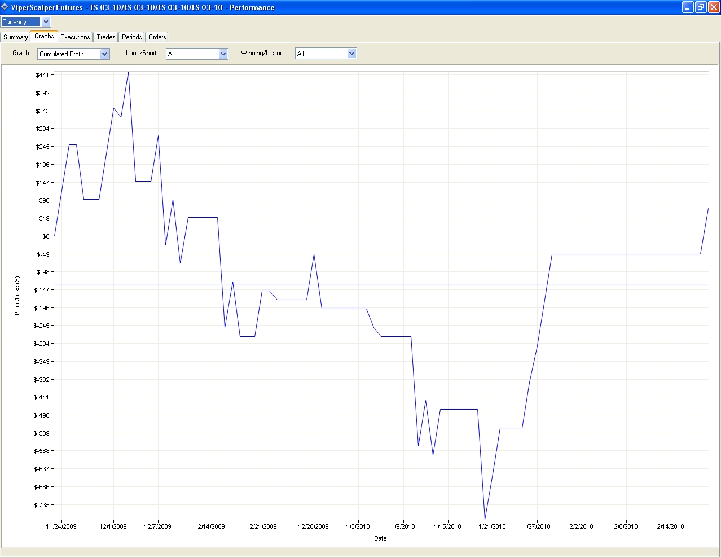The width and height of the screenshot is (721, 558).
Task: View the Orders tab
Action: (x=157, y=37)
